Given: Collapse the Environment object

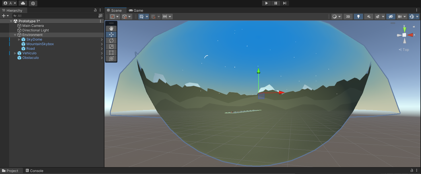Looking at the screenshot, I should [x=15, y=35].
